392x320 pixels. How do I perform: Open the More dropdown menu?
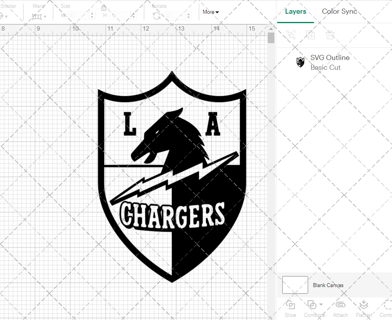pos(211,12)
